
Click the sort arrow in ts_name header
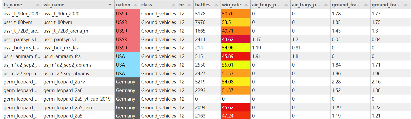(x=37, y=5)
